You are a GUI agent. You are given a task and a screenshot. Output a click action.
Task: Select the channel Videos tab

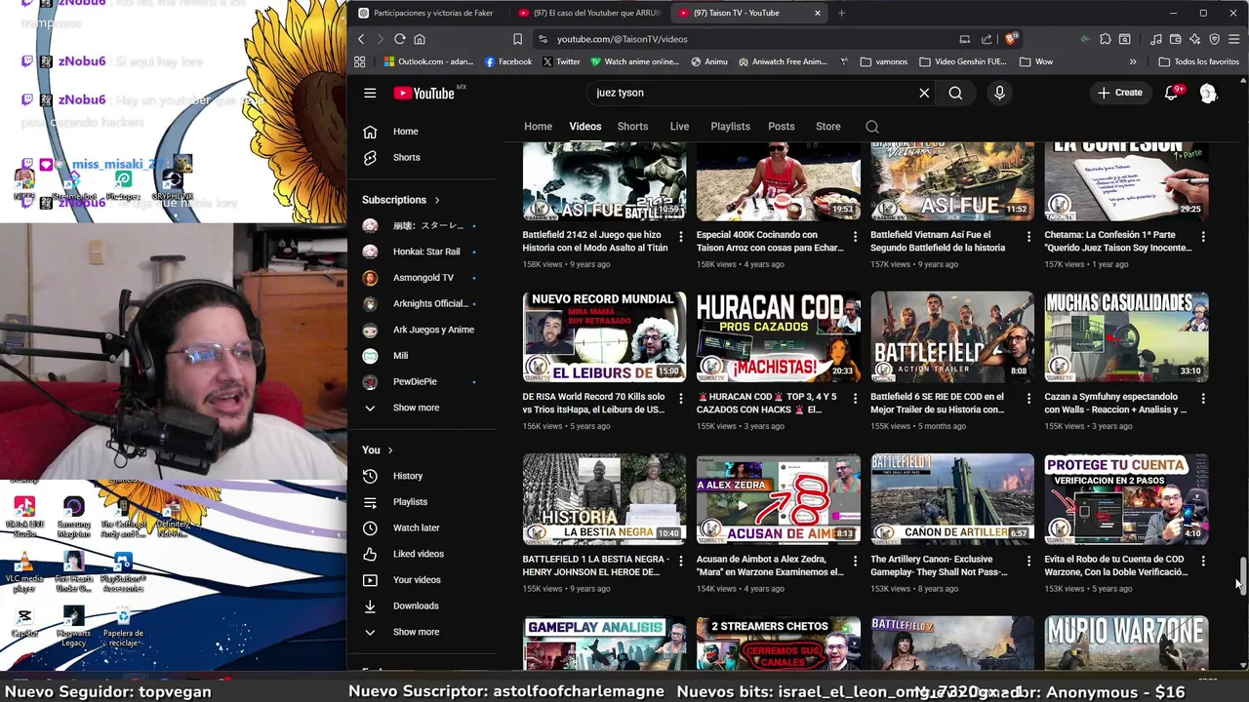[x=585, y=127]
